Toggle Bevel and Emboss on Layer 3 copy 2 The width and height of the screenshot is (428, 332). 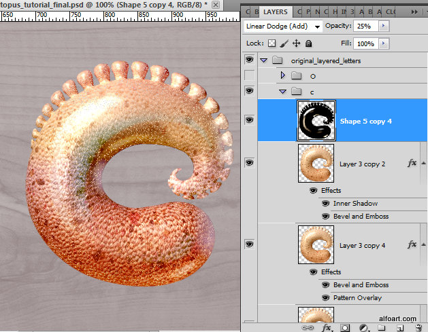pyautogui.click(x=325, y=217)
